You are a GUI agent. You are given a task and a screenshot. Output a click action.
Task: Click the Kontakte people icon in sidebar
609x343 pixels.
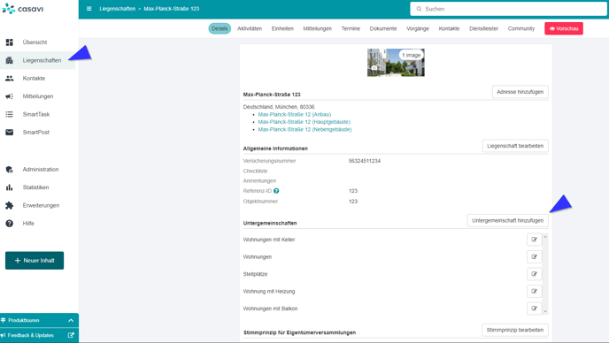click(10, 79)
